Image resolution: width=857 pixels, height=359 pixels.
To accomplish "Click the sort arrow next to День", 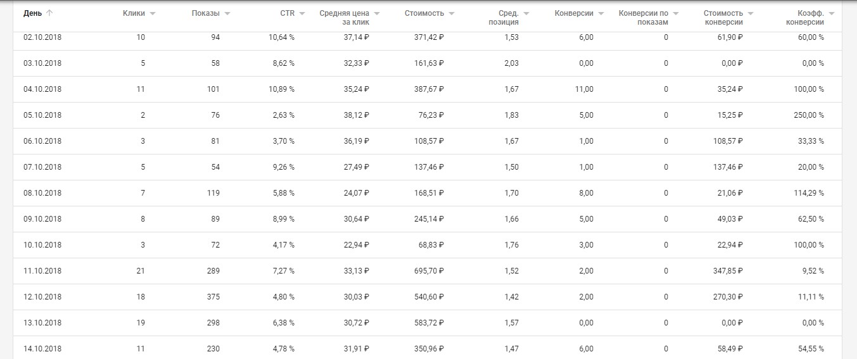I will [49, 13].
